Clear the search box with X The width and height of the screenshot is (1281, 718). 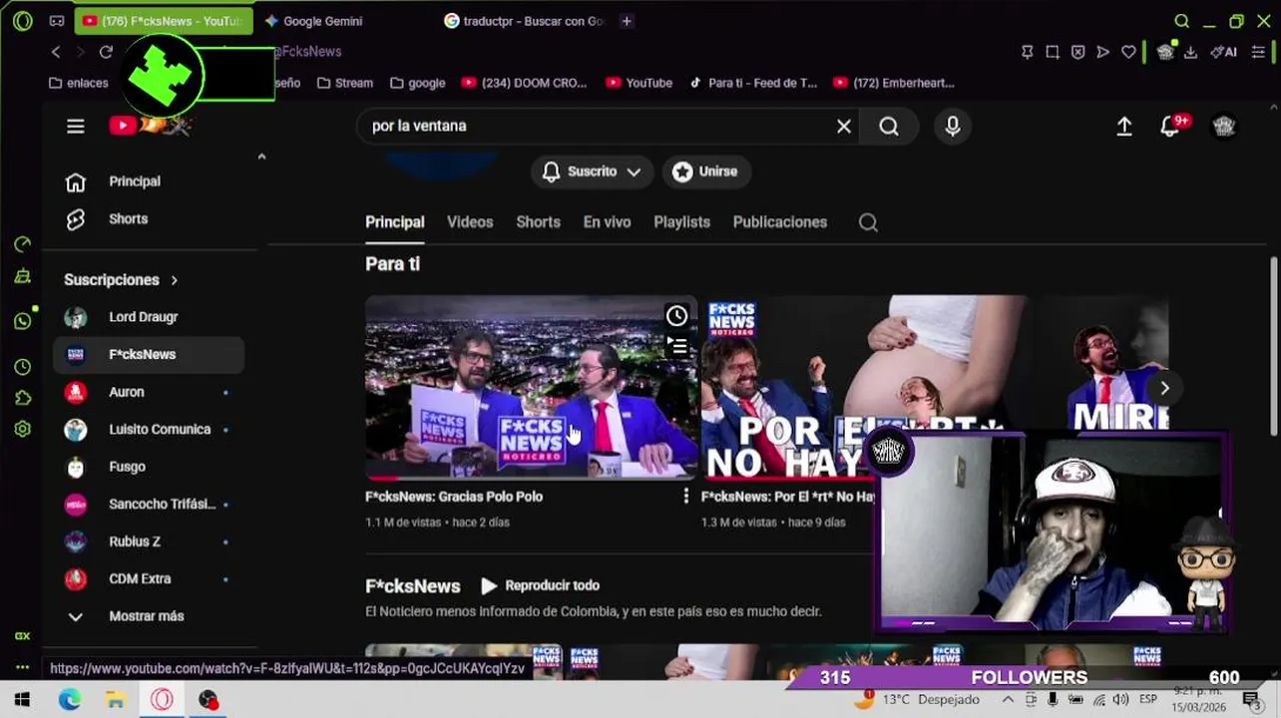click(x=844, y=126)
